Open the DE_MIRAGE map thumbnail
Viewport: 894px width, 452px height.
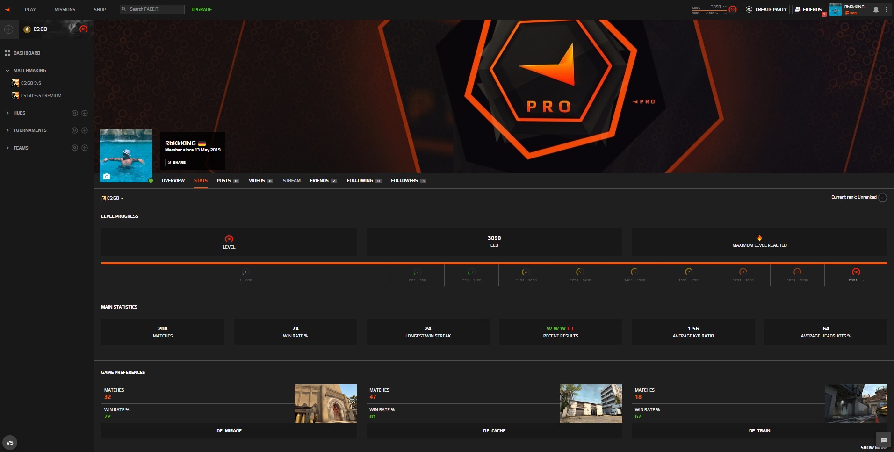point(326,403)
